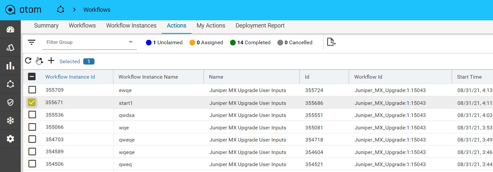This screenshot has width=493, height=172.
Task: Open the Deployment Report tab
Action: click(260, 26)
